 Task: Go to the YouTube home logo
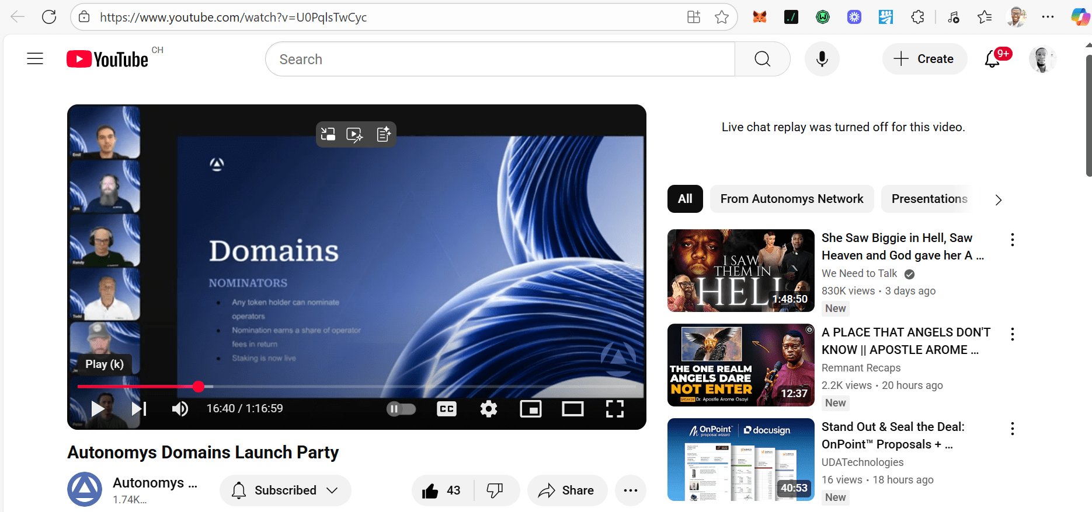tap(107, 59)
